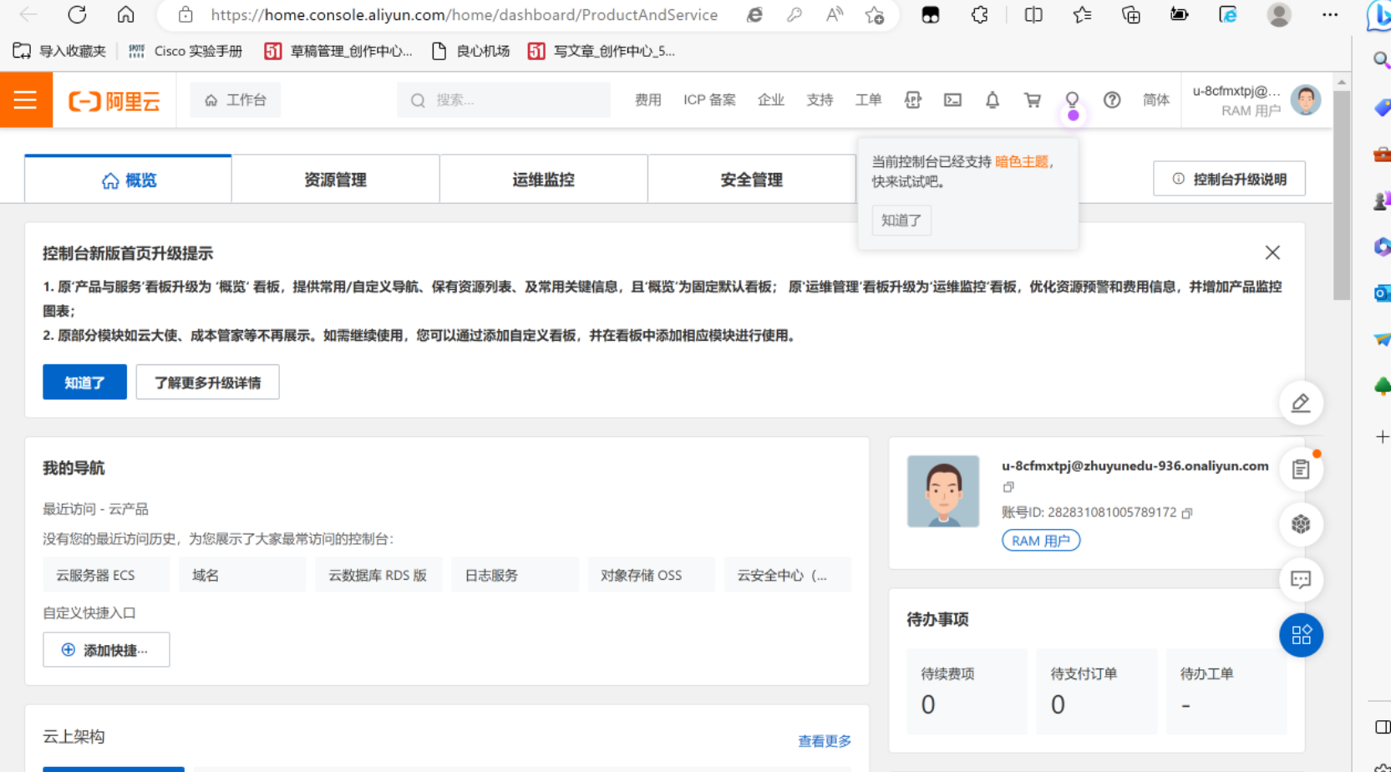Open the 企业 menu

770,100
